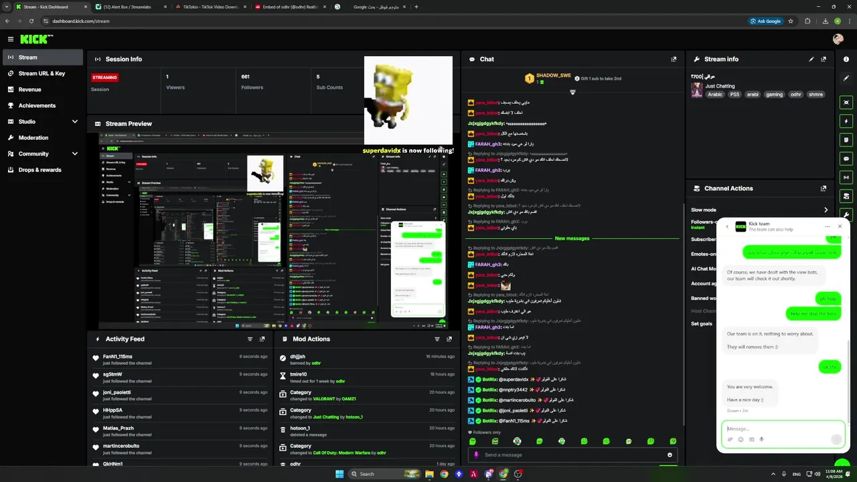Open the Kick profile avatar menu
This screenshot has height=482, width=857.
(x=838, y=39)
